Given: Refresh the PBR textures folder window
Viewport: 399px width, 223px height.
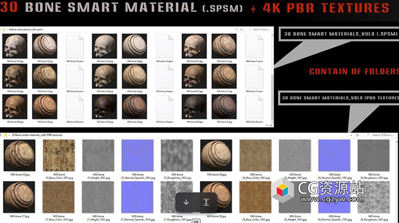Looking at the screenshot, I should click(358, 135).
